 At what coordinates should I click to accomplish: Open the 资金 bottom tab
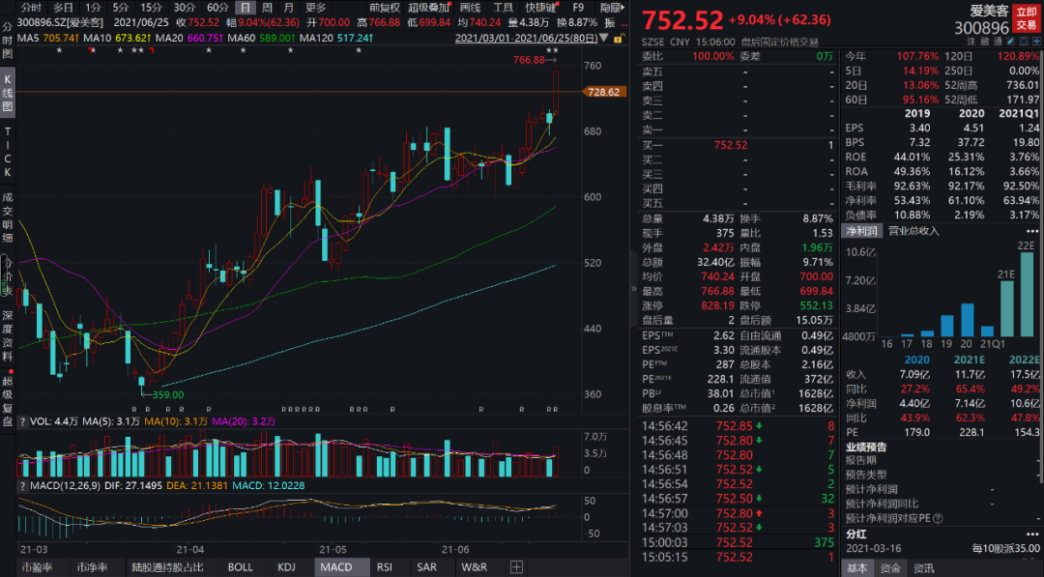(889, 567)
